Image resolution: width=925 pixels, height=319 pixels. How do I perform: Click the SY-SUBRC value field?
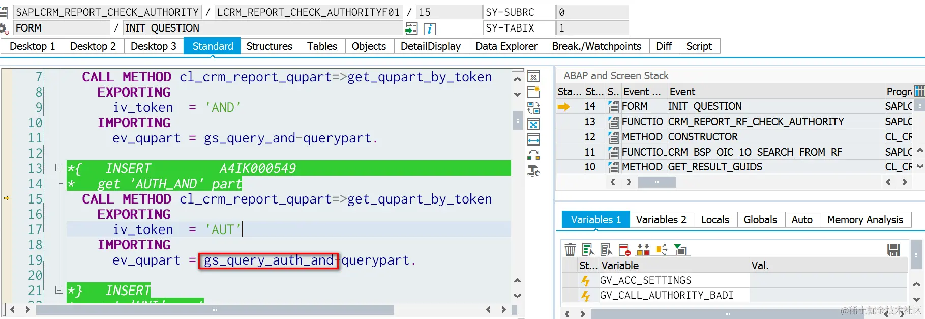(x=592, y=12)
